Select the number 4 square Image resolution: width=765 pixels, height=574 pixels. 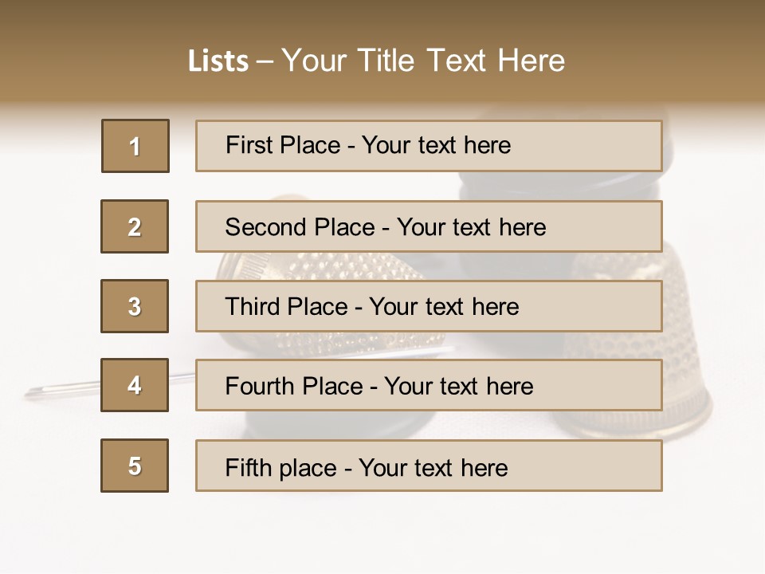coord(135,385)
